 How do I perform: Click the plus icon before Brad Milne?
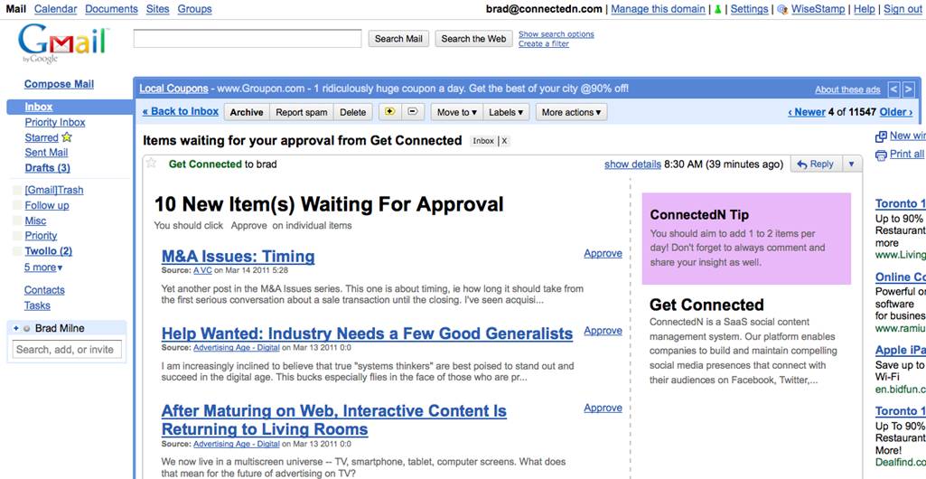(x=16, y=328)
